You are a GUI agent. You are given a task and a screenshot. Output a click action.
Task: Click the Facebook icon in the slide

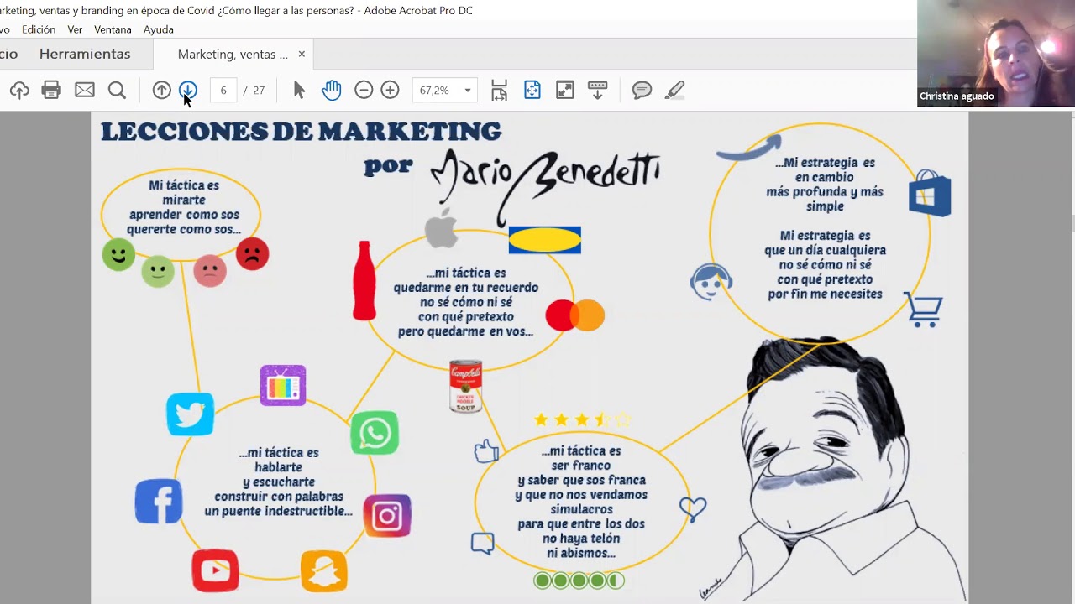159,502
